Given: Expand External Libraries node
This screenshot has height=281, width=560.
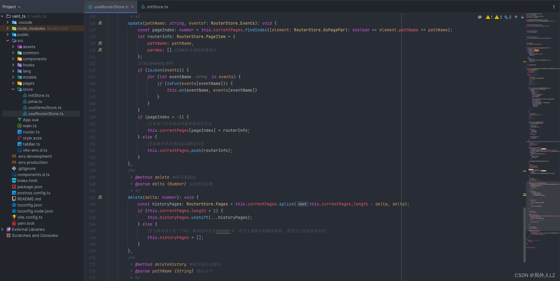Looking at the screenshot, I should [2, 229].
